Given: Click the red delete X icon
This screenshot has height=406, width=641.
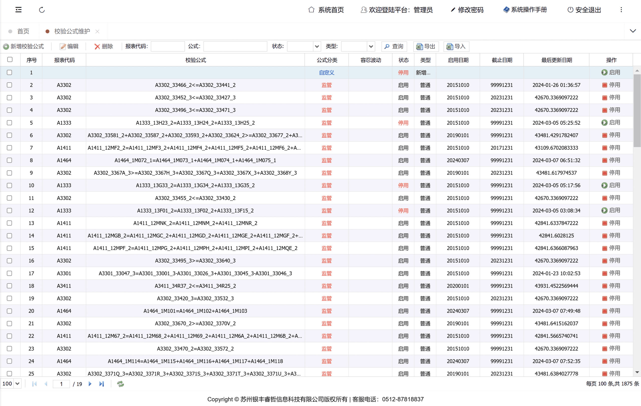Looking at the screenshot, I should [97, 47].
